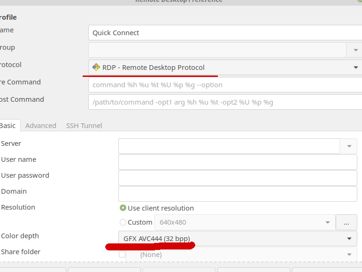Click the profile Name field
Viewport: 362px width, 272px height.
click(225, 33)
